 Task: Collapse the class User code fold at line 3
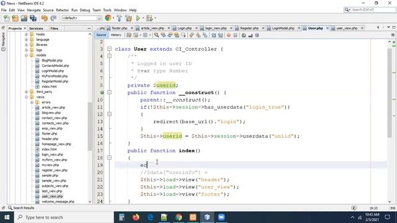coord(109,49)
